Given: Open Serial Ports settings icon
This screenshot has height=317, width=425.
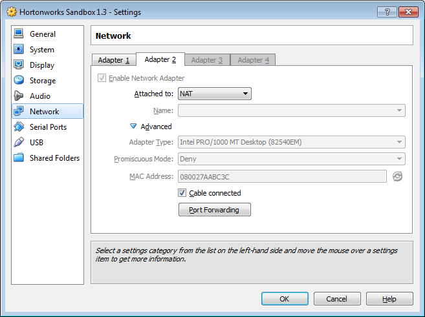Looking at the screenshot, I should pos(18,127).
